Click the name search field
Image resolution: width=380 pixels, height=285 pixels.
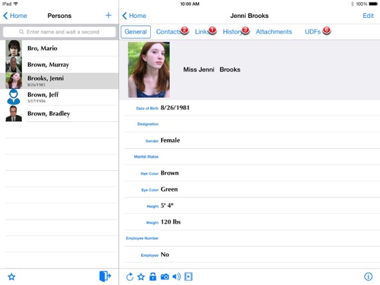tap(59, 32)
